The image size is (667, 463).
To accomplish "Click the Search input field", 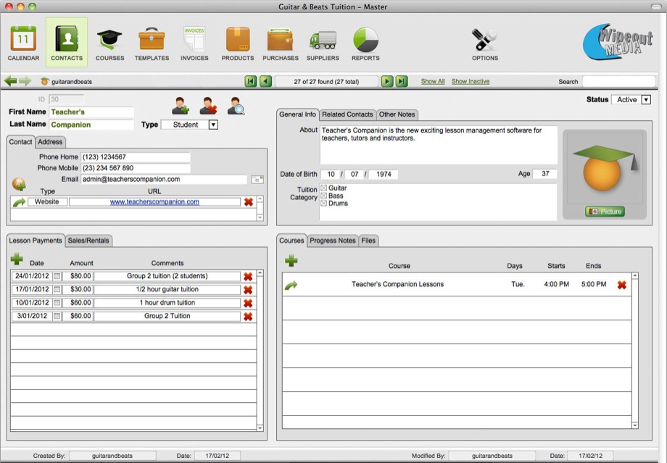I will pyautogui.click(x=618, y=82).
